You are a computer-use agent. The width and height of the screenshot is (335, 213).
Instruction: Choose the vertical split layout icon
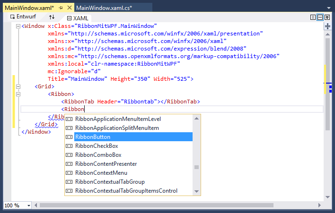(313, 17)
